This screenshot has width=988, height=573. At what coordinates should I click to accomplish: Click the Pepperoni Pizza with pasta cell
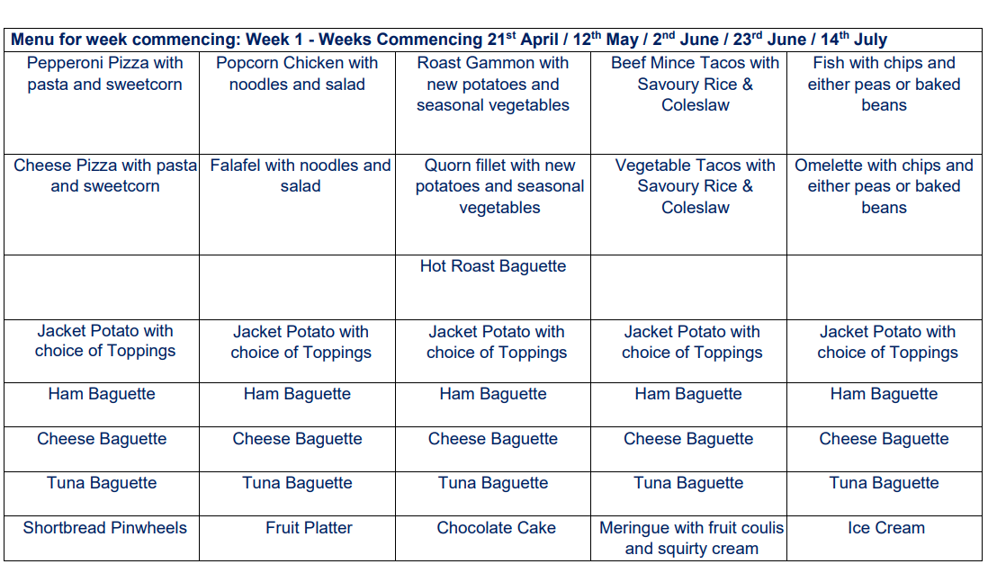click(102, 103)
